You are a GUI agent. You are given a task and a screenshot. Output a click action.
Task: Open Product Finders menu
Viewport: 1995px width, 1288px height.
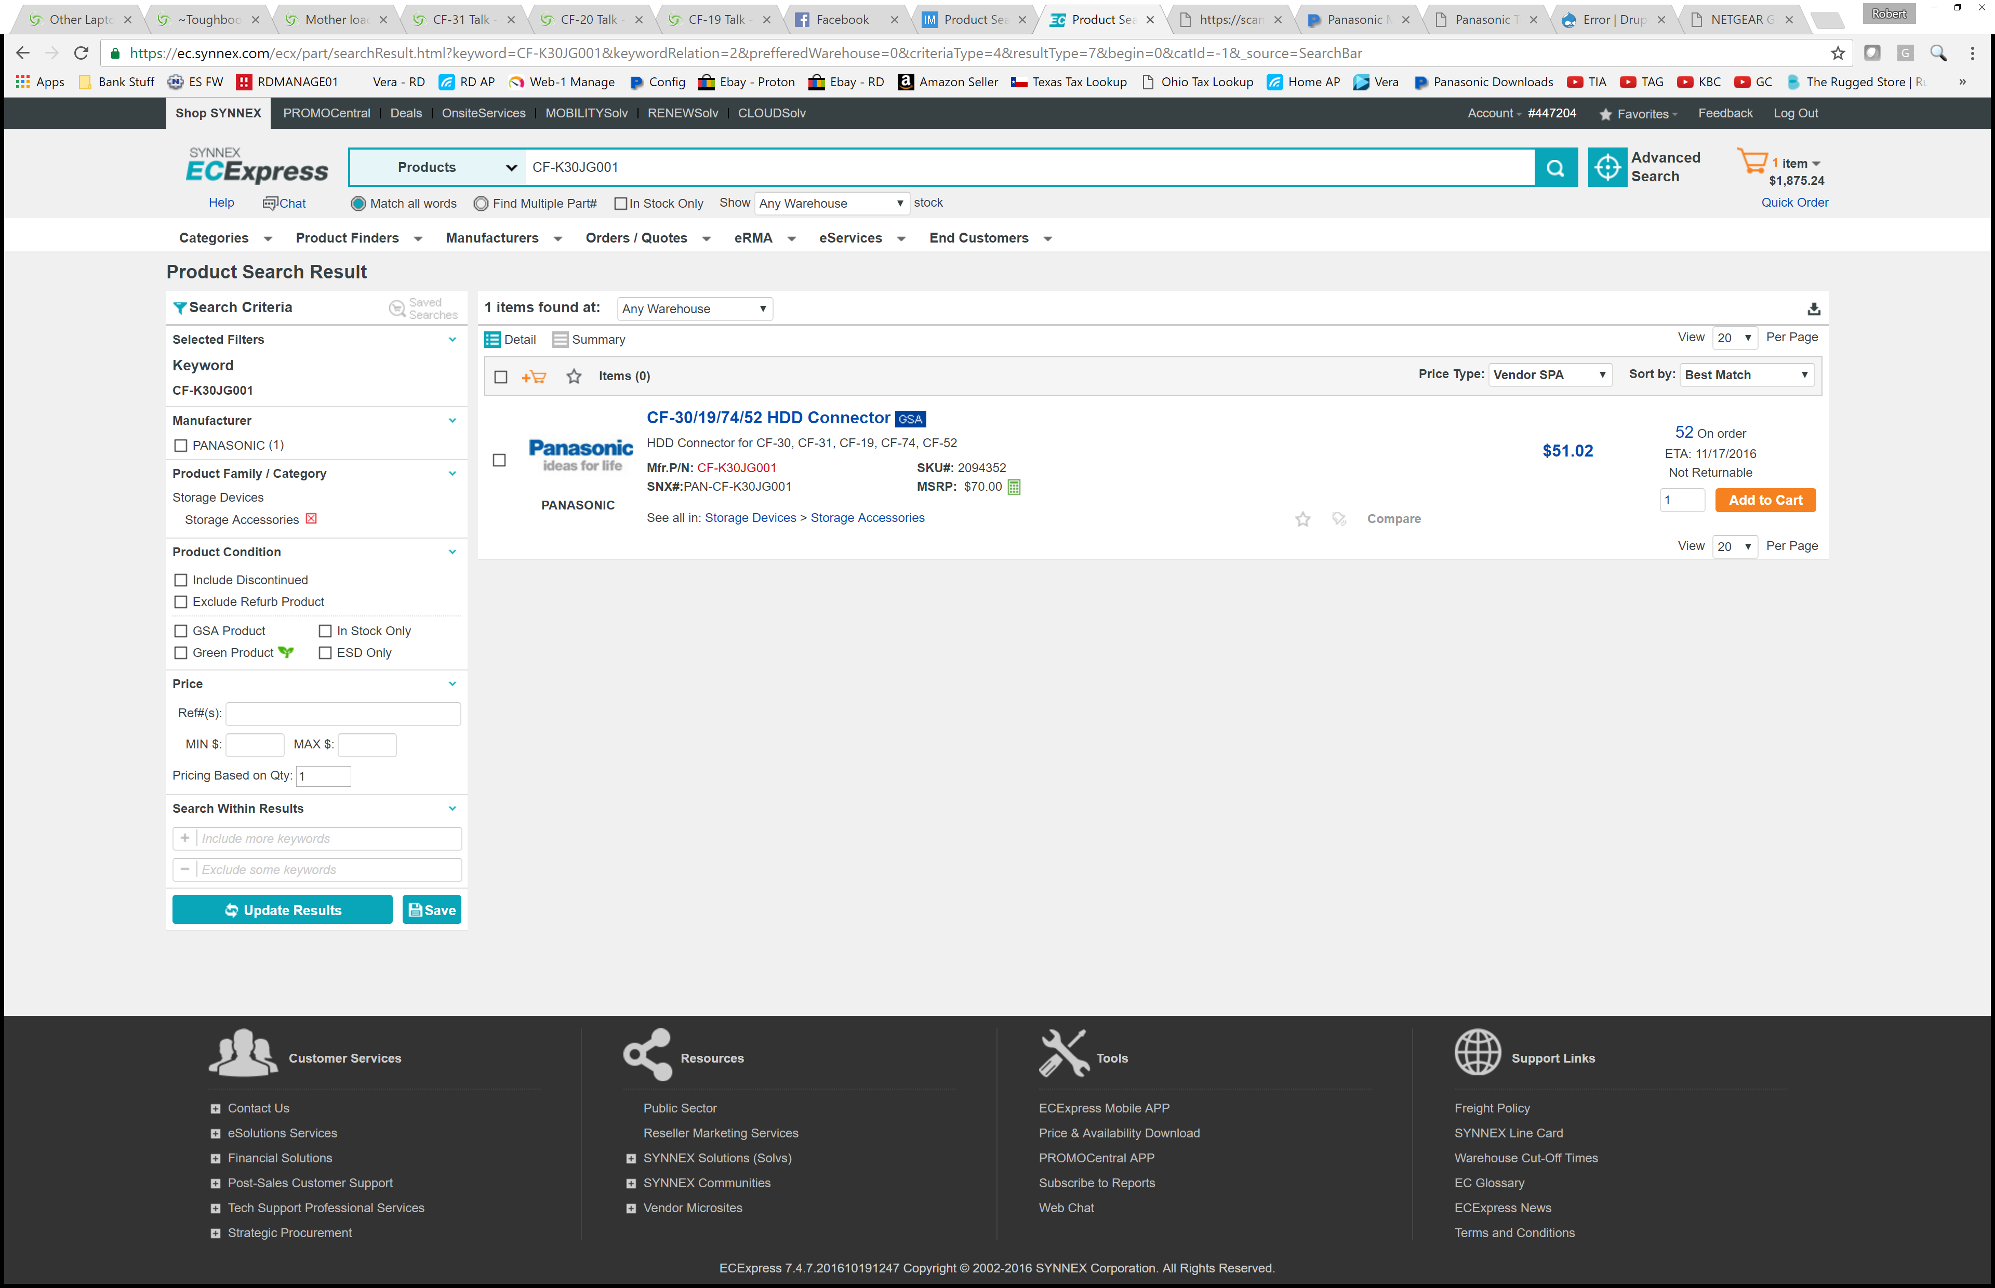click(359, 238)
